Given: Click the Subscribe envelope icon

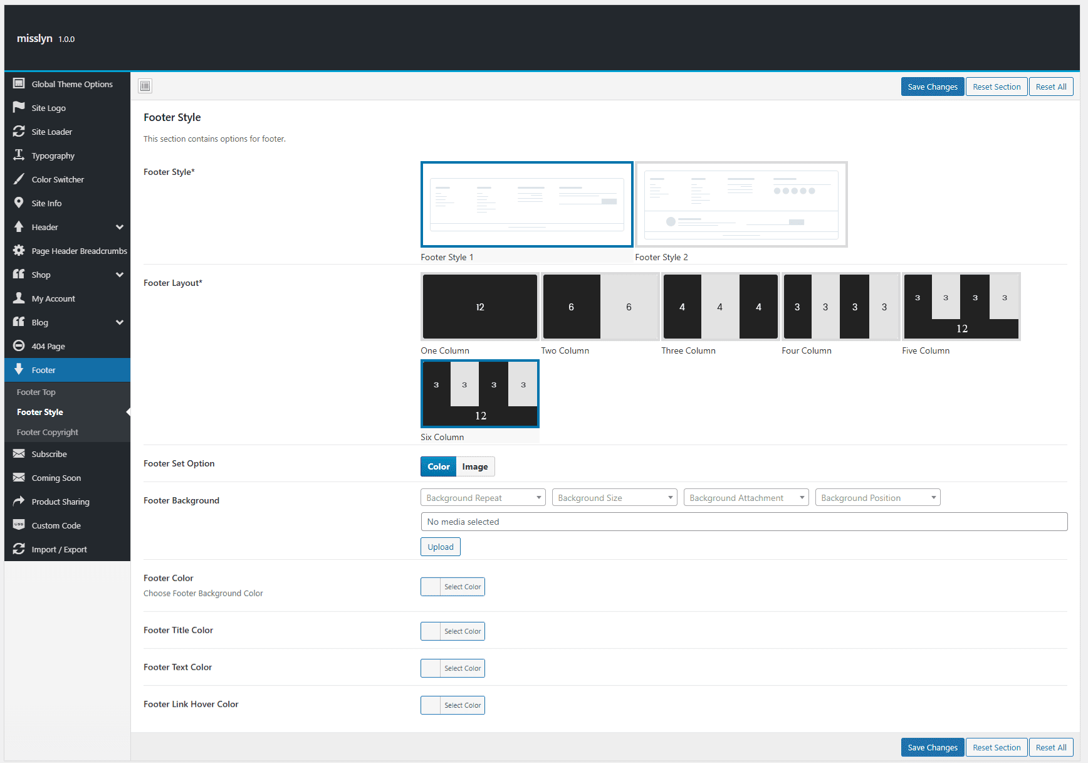Looking at the screenshot, I should [x=19, y=453].
